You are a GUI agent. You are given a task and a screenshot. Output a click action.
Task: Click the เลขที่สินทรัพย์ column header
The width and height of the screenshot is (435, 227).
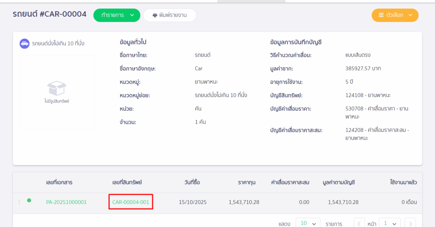(127, 182)
